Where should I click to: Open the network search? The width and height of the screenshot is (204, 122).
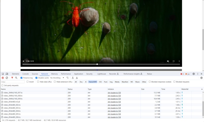(x=16, y=78)
